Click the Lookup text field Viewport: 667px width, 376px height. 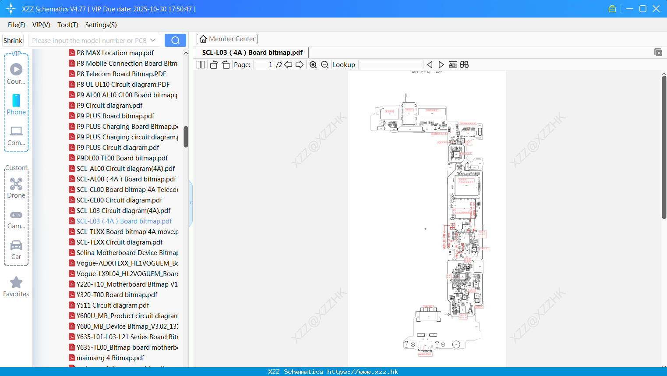(x=391, y=64)
